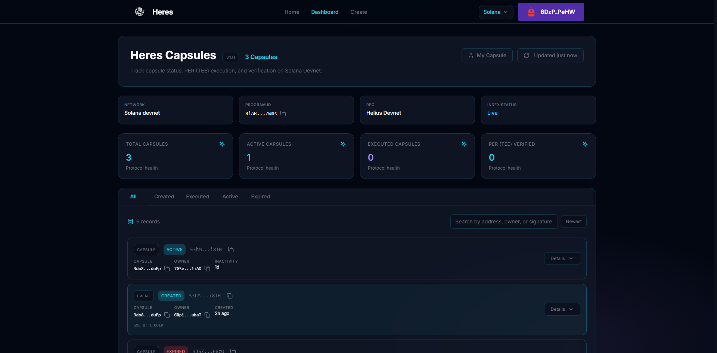Viewport: 717px width, 353px height.
Task: Click the Solana devnet network value
Action: (x=142, y=113)
